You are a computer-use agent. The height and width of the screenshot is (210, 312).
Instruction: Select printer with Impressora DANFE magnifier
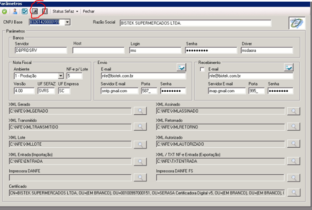(x=140, y=178)
